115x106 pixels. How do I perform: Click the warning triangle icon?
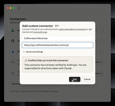pyautogui.click(x=26, y=60)
